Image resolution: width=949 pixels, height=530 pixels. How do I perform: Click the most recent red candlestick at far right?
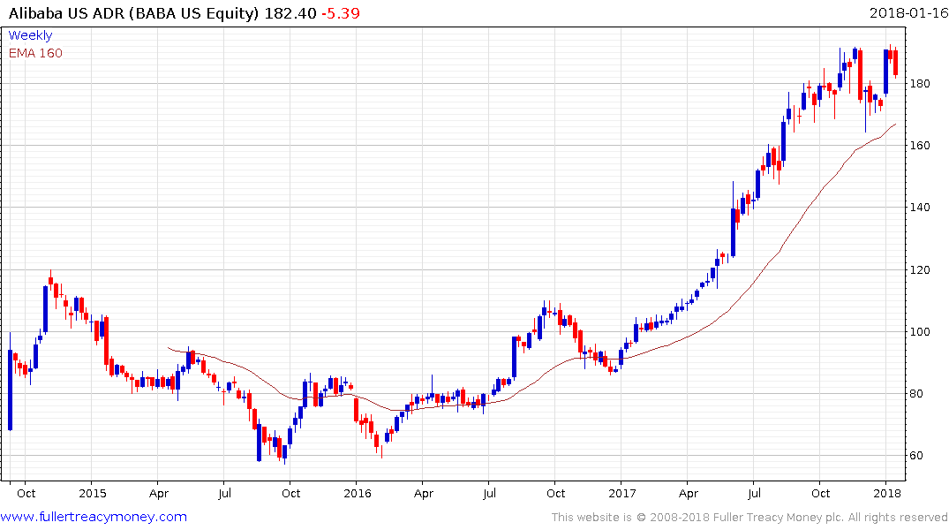[896, 63]
